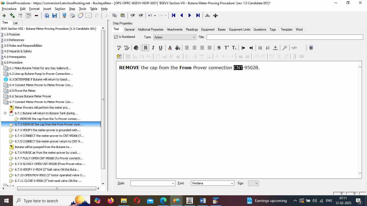Justify text alignment
Viewport: 367px width, 206px height.
(210, 48)
